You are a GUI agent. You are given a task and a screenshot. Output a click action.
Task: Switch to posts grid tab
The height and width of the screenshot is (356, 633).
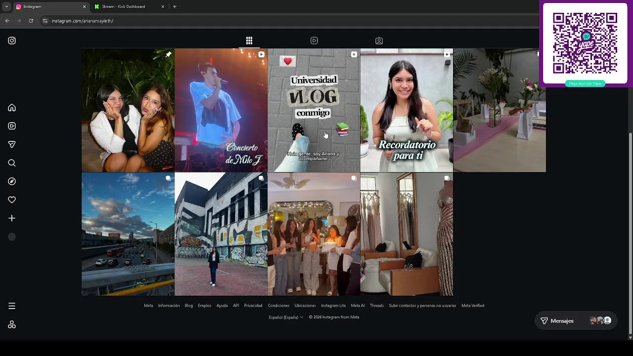click(x=249, y=41)
